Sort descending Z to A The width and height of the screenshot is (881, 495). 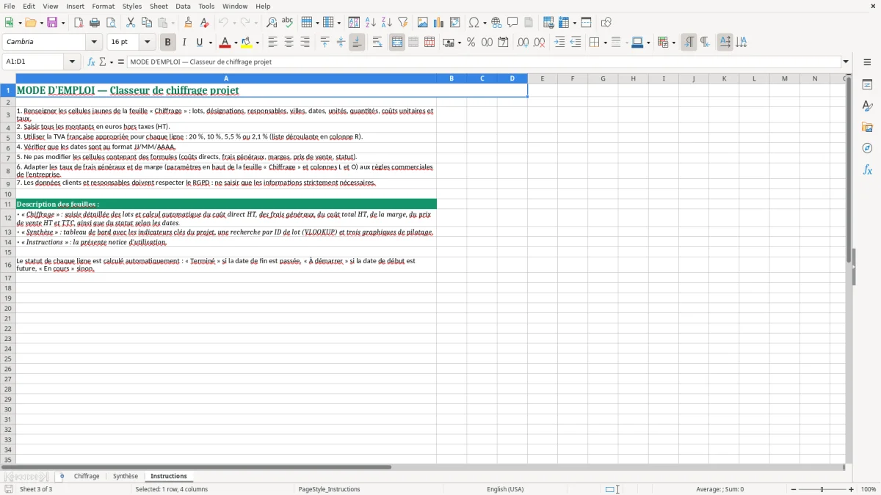tap(387, 23)
